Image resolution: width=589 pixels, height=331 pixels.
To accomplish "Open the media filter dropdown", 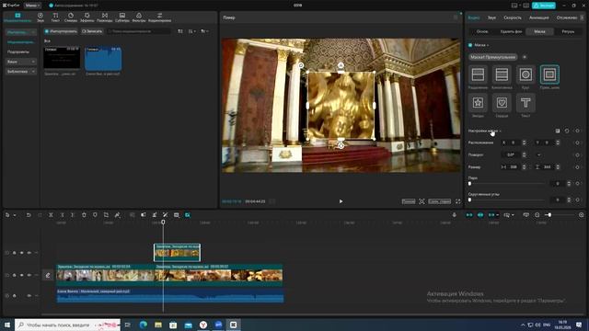I will click(204, 31).
